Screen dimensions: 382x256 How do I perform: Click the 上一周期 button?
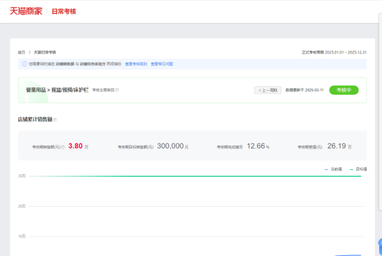[x=267, y=90]
